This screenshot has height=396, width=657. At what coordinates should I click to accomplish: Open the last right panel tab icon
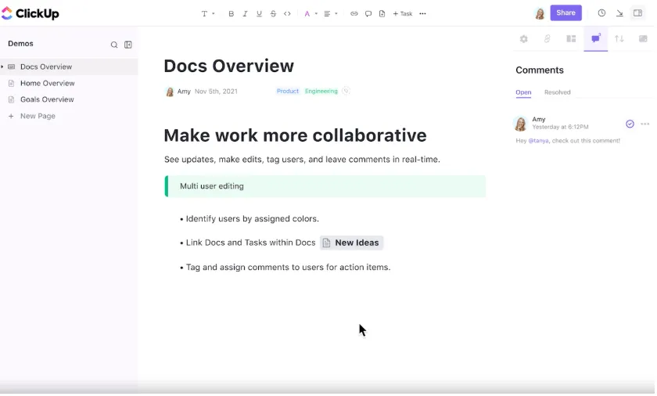[x=643, y=39]
